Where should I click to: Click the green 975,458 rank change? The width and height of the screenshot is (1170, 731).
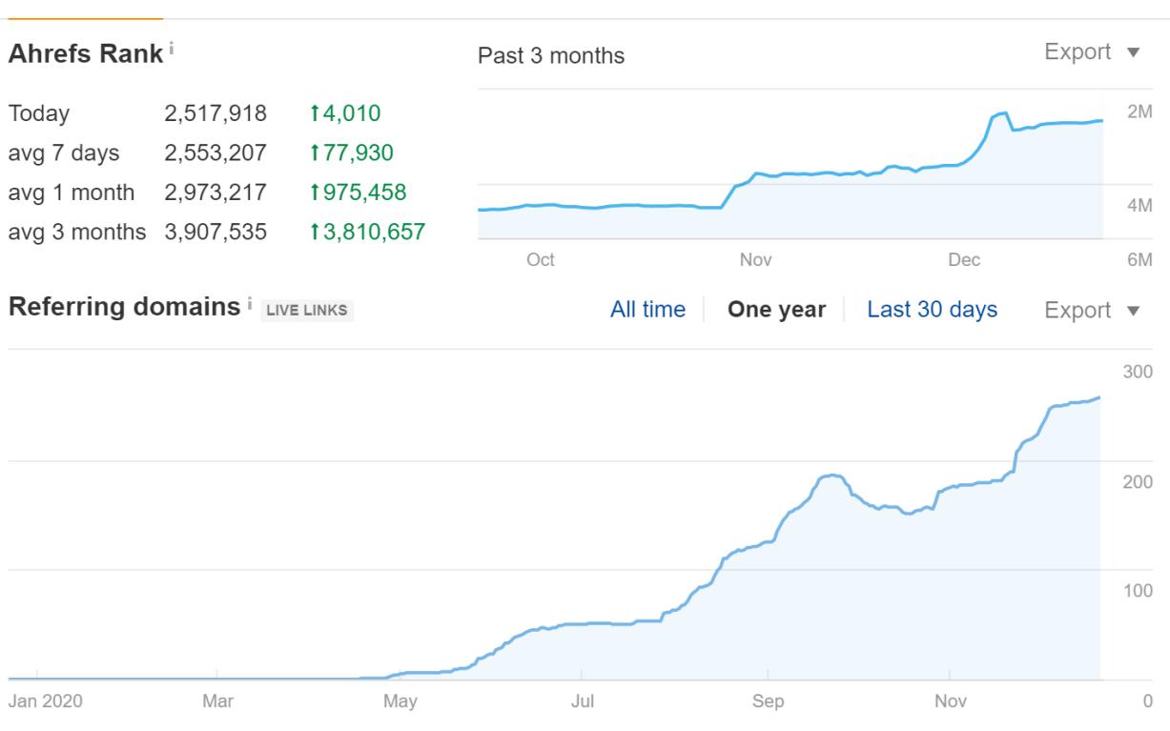pyautogui.click(x=358, y=193)
